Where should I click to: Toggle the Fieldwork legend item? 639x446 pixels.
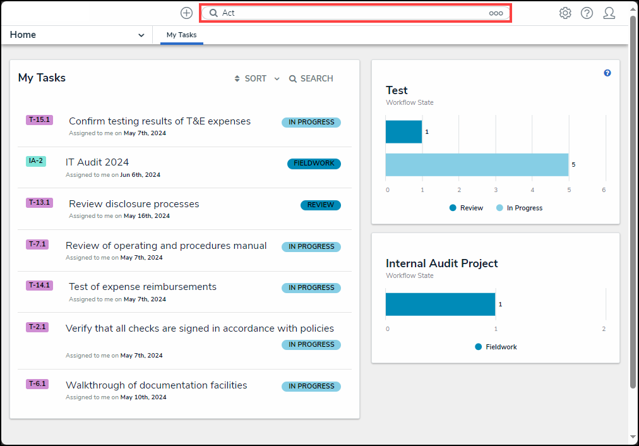click(x=496, y=347)
